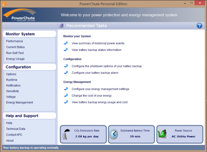Open Energy Usage in the sidebar
Screen dimensions: 207x152
(15, 59)
